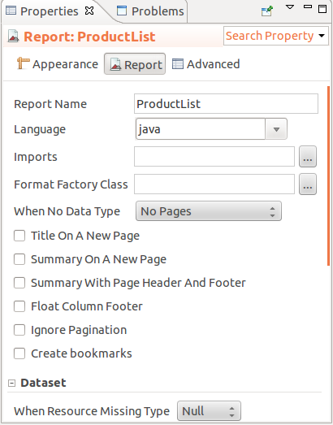The height and width of the screenshot is (425, 333).
Task: Close the Properties tab with X icon
Action: tap(89, 11)
